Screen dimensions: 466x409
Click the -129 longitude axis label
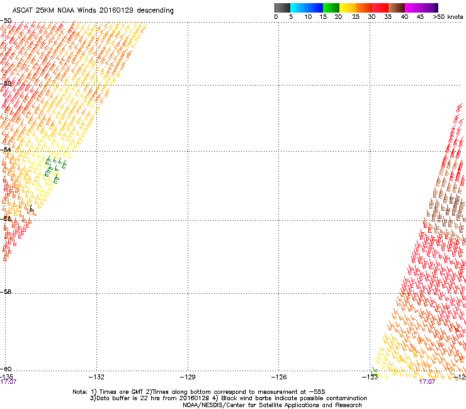tap(188, 377)
